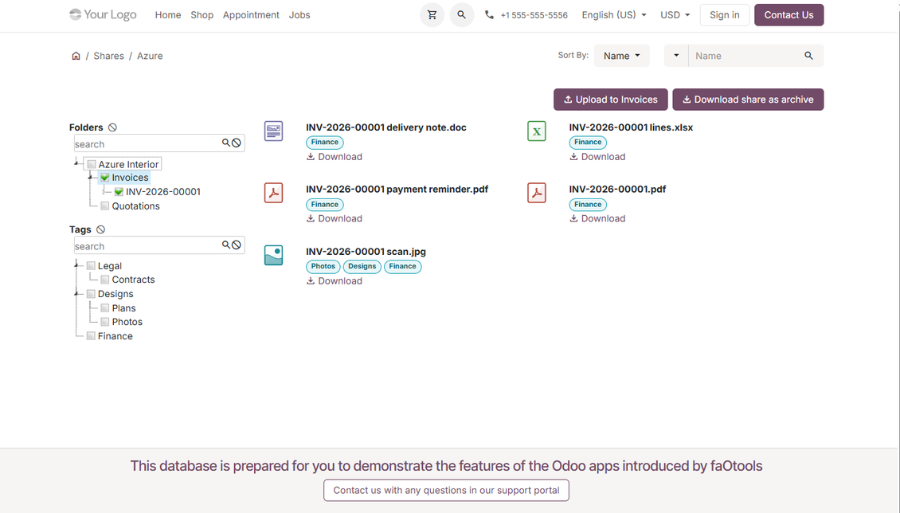Clear the Tags search box with cancel icon
Screen dimensions: 900x513
tap(236, 245)
